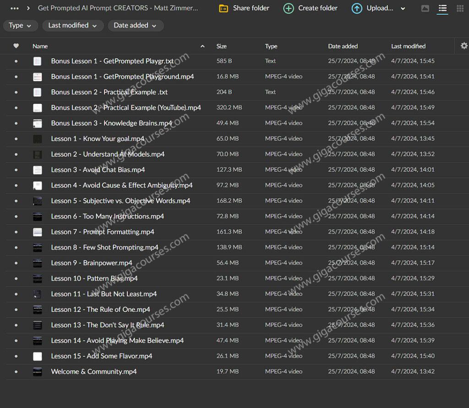The height and width of the screenshot is (408, 469).
Task: Sort by the Name column header
Action: tap(40, 46)
